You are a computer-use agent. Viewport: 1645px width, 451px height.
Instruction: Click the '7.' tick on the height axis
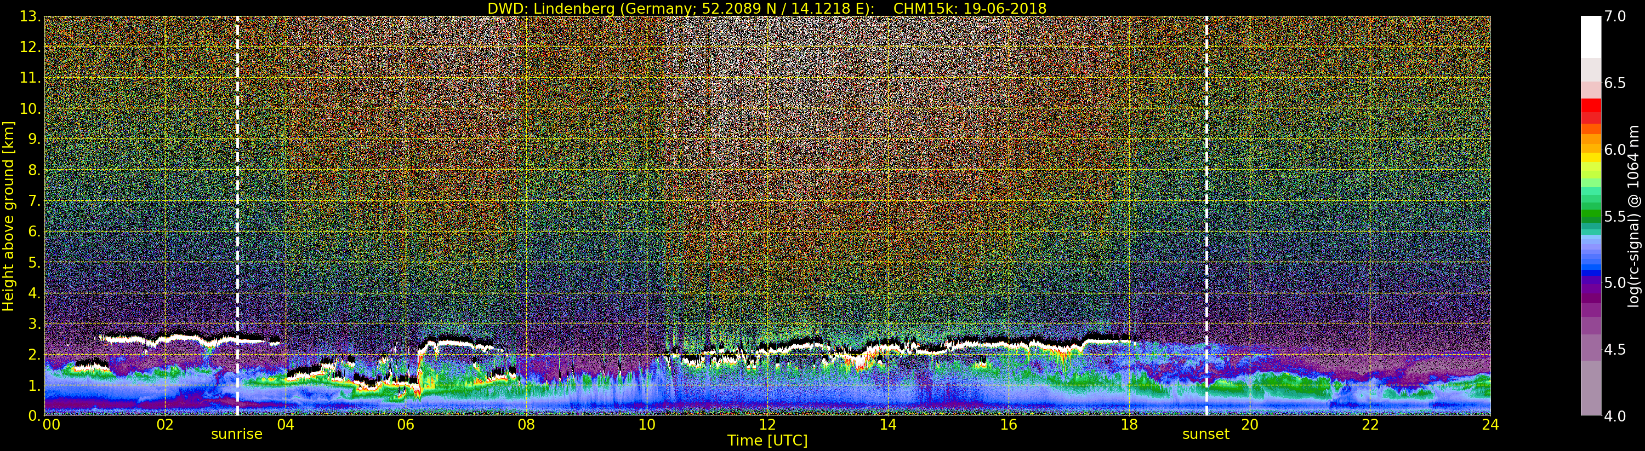point(34,201)
